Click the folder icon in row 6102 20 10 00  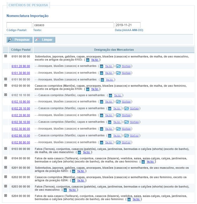127,109
